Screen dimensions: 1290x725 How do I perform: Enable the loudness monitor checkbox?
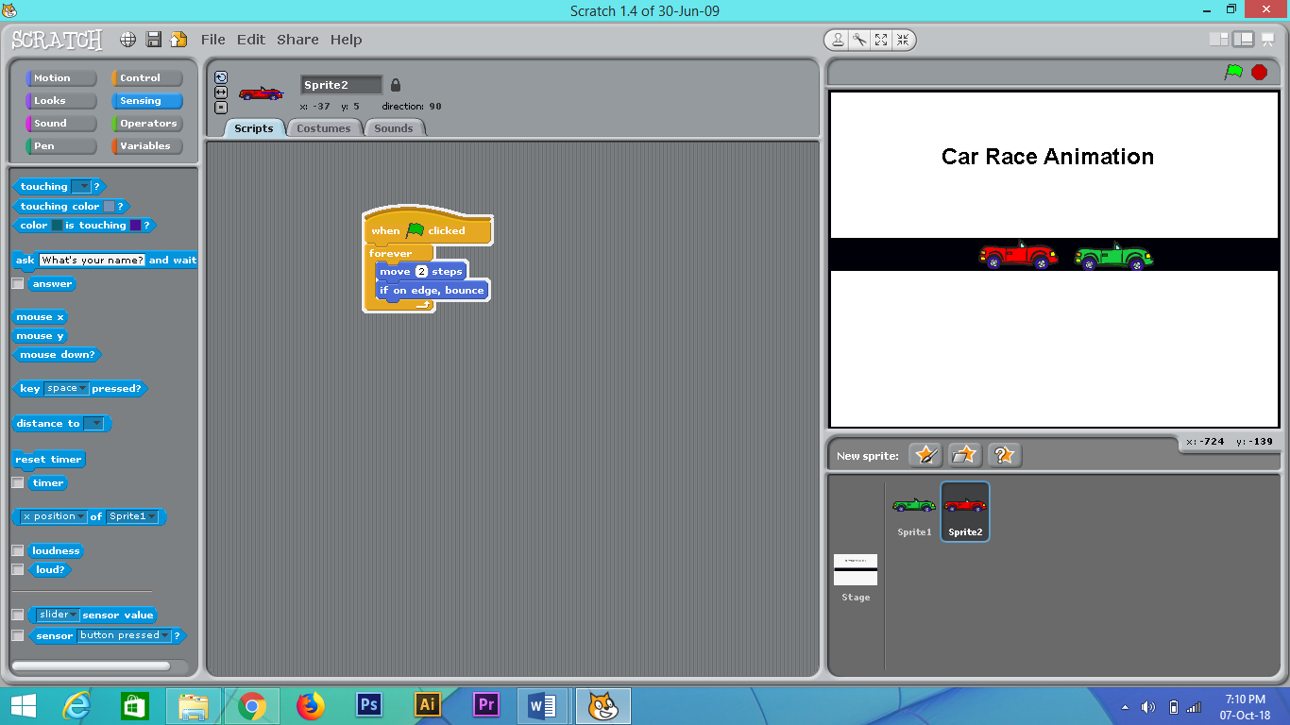pyautogui.click(x=16, y=550)
